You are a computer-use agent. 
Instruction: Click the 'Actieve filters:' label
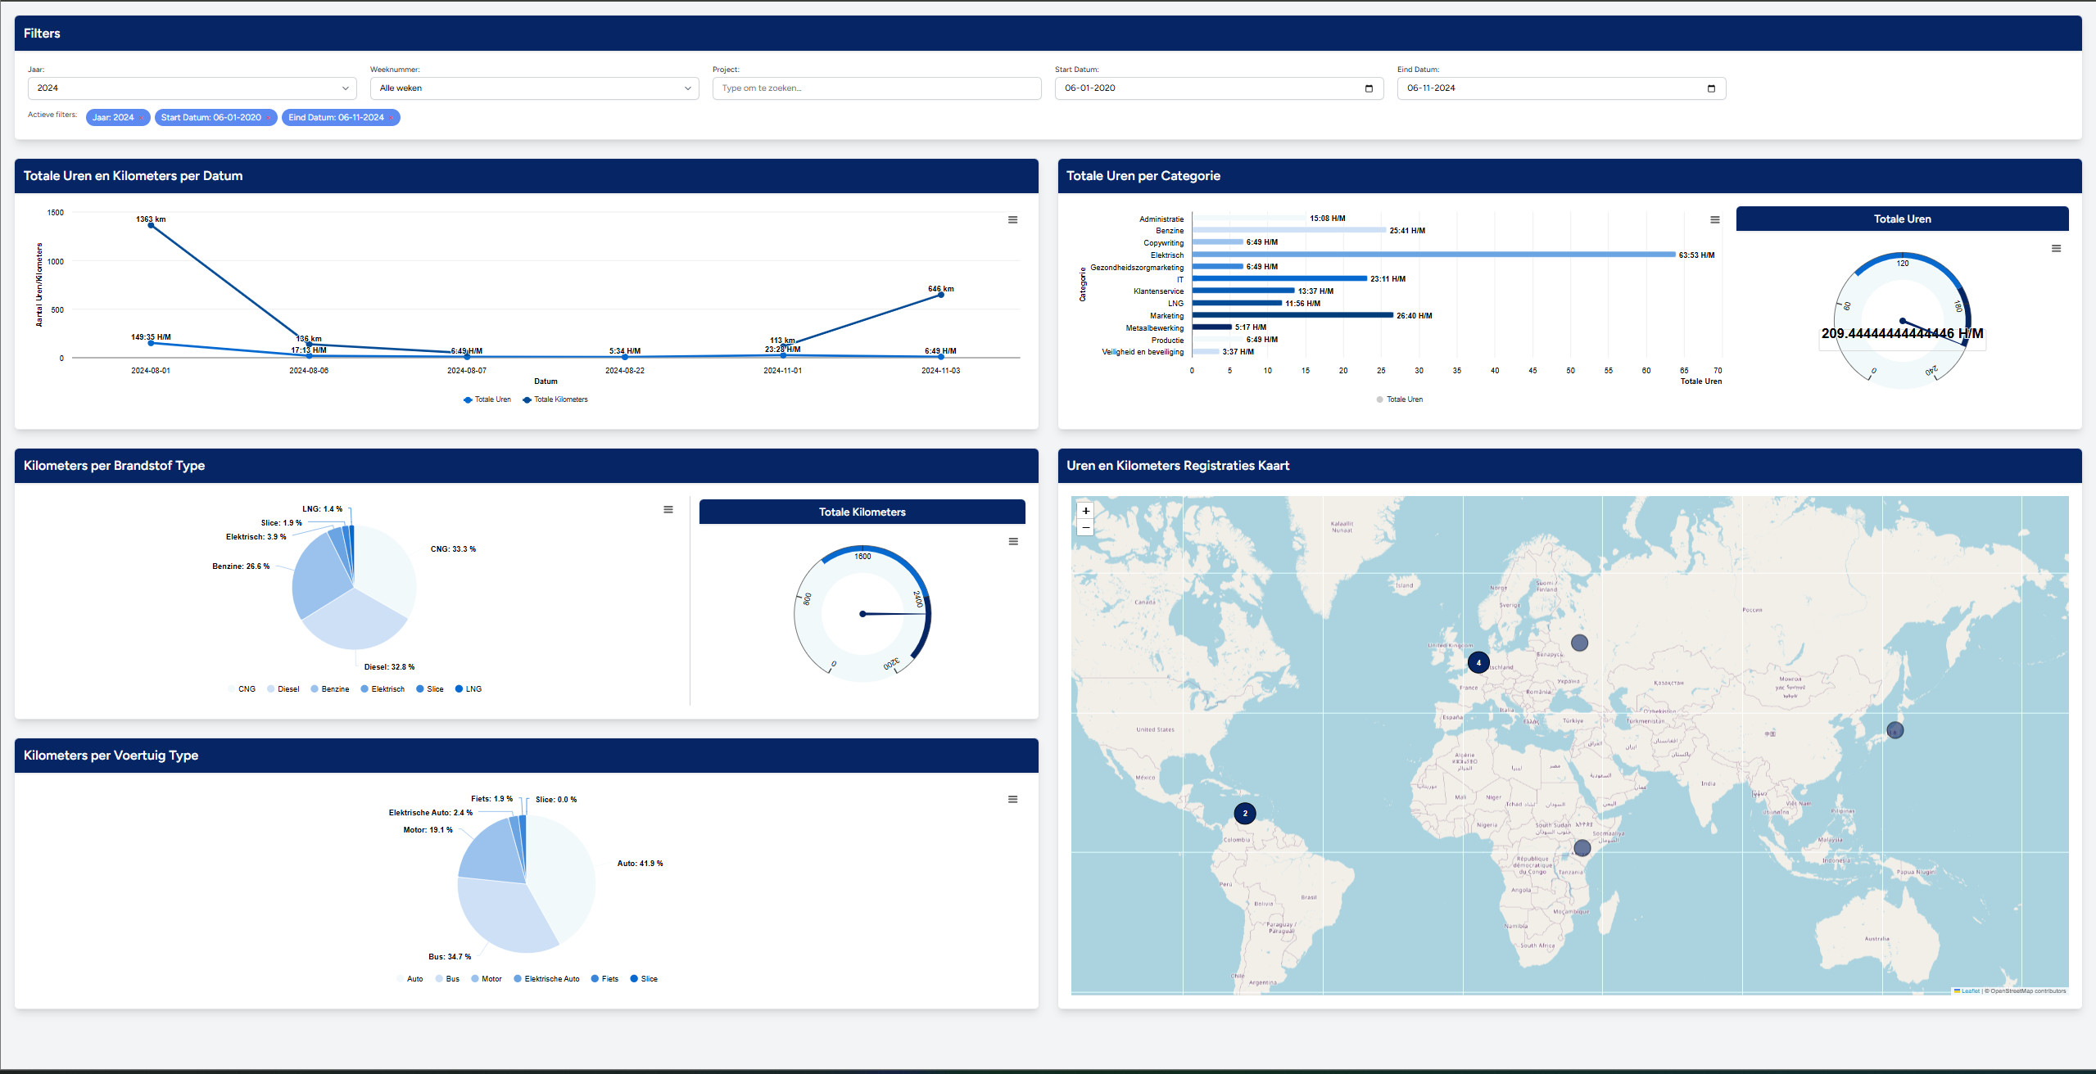[52, 115]
